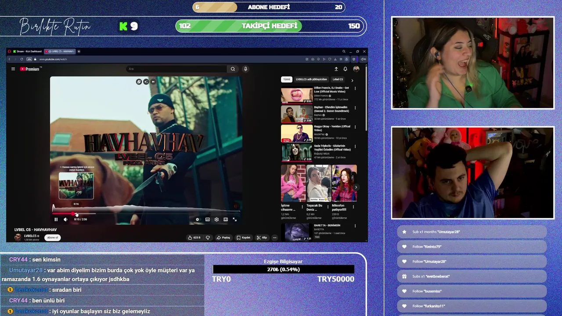This screenshot has height=316, width=562.
Task: Open options menu for Seda Tripkolic video
Action: 355,147
